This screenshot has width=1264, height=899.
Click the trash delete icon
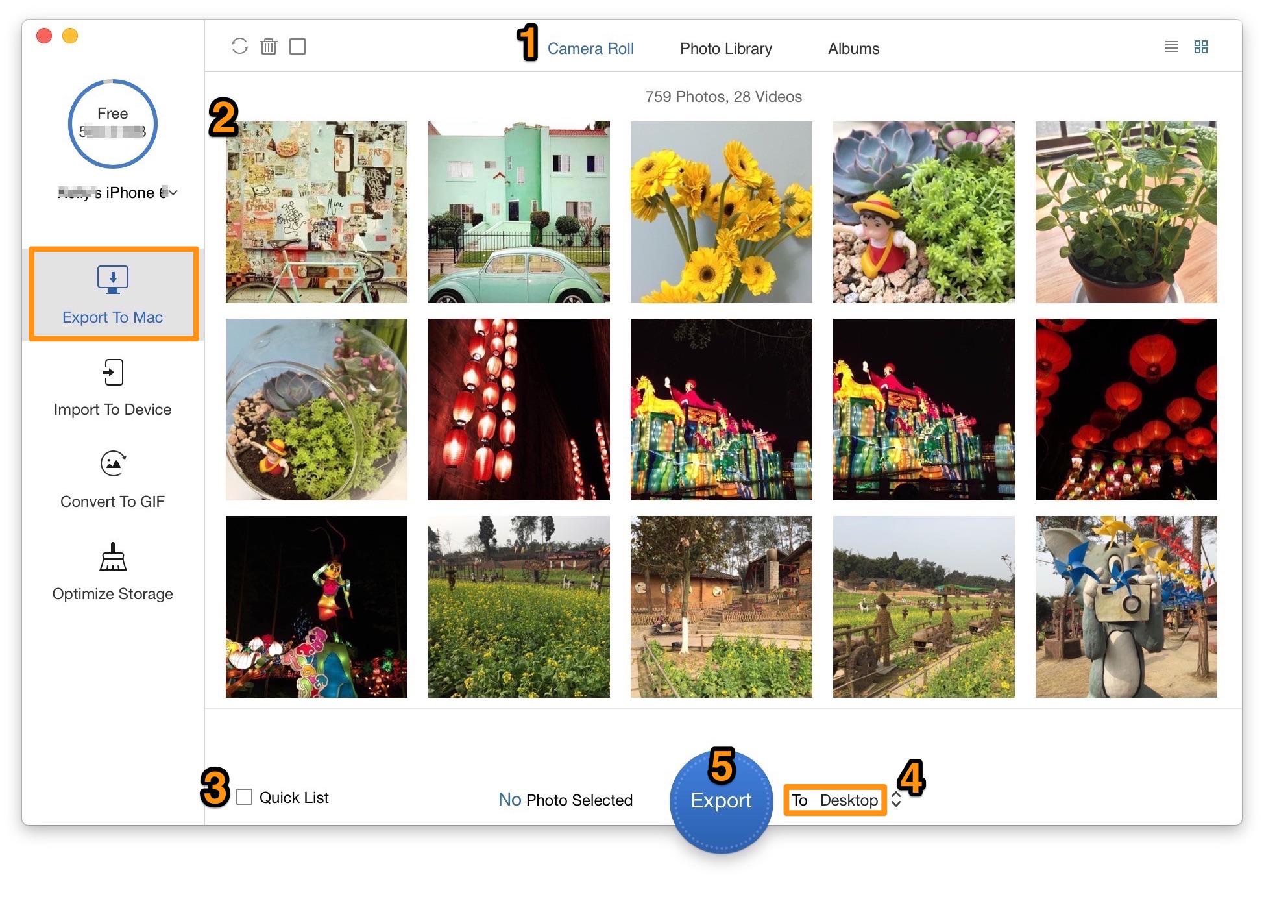(269, 46)
